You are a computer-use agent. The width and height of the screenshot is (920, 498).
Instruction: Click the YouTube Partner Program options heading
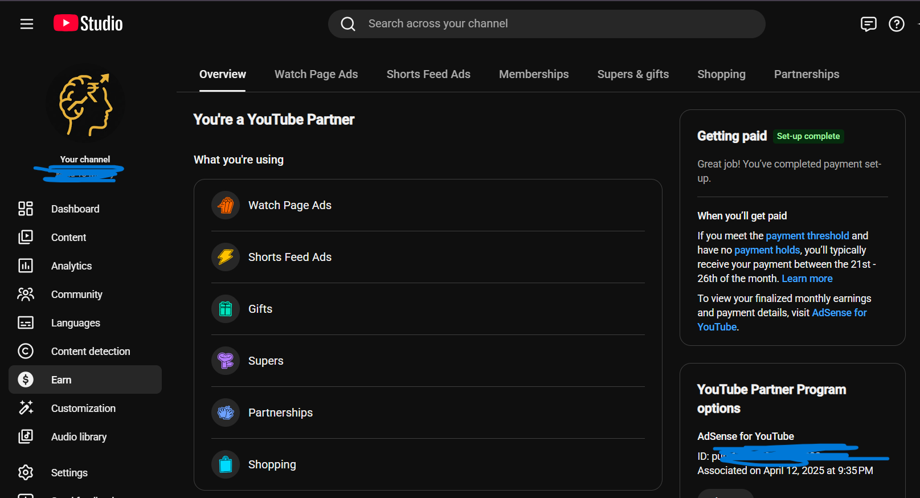coord(772,399)
